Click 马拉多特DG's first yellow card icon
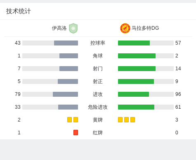 pos(120,119)
